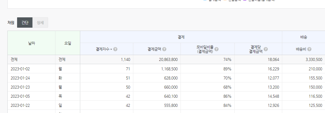Click total shipping fee 3,330,500
The height and width of the screenshot is (113, 325).
pos(314,60)
